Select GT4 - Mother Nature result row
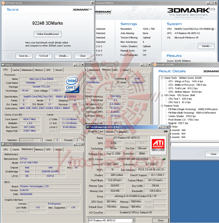Image resolution: width=219 pixels, height=223 pixels. [185, 92]
